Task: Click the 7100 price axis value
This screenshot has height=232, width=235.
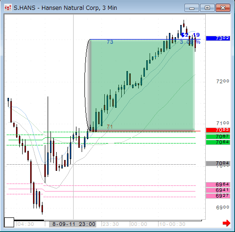Action: [x=223, y=123]
